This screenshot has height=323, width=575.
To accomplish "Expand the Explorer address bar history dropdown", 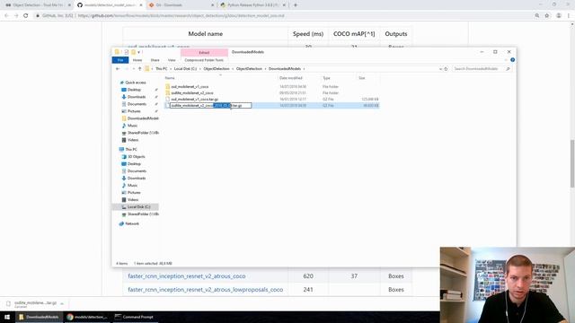I will point(440,69).
